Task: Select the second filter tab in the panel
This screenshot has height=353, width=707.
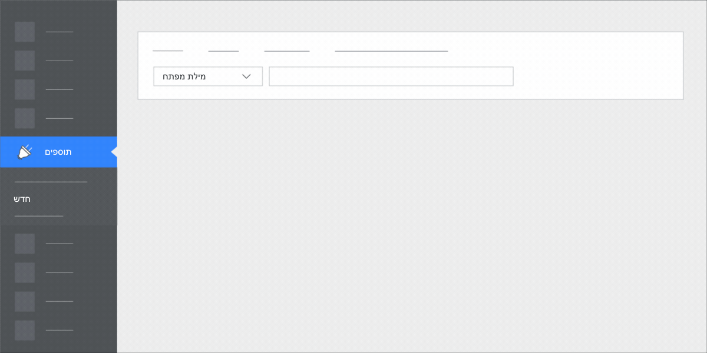Action: click(x=223, y=51)
